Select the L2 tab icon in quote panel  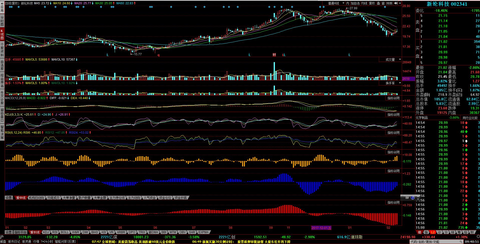[433, 232]
